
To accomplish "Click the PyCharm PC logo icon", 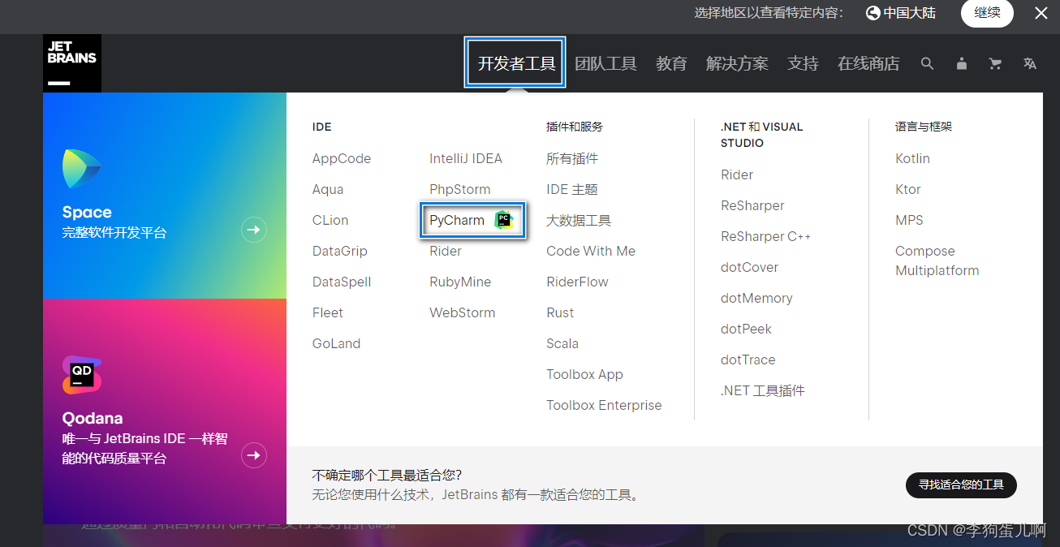I will (504, 220).
